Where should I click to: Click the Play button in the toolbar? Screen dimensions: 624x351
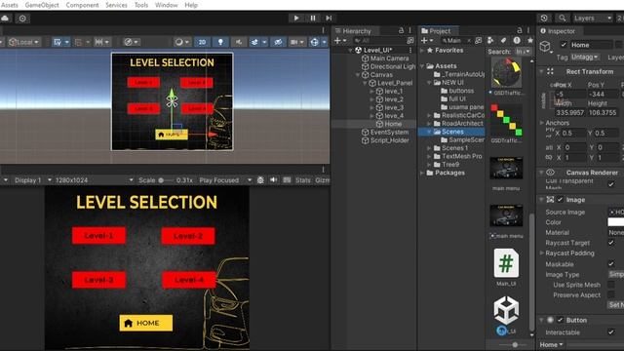(x=296, y=18)
